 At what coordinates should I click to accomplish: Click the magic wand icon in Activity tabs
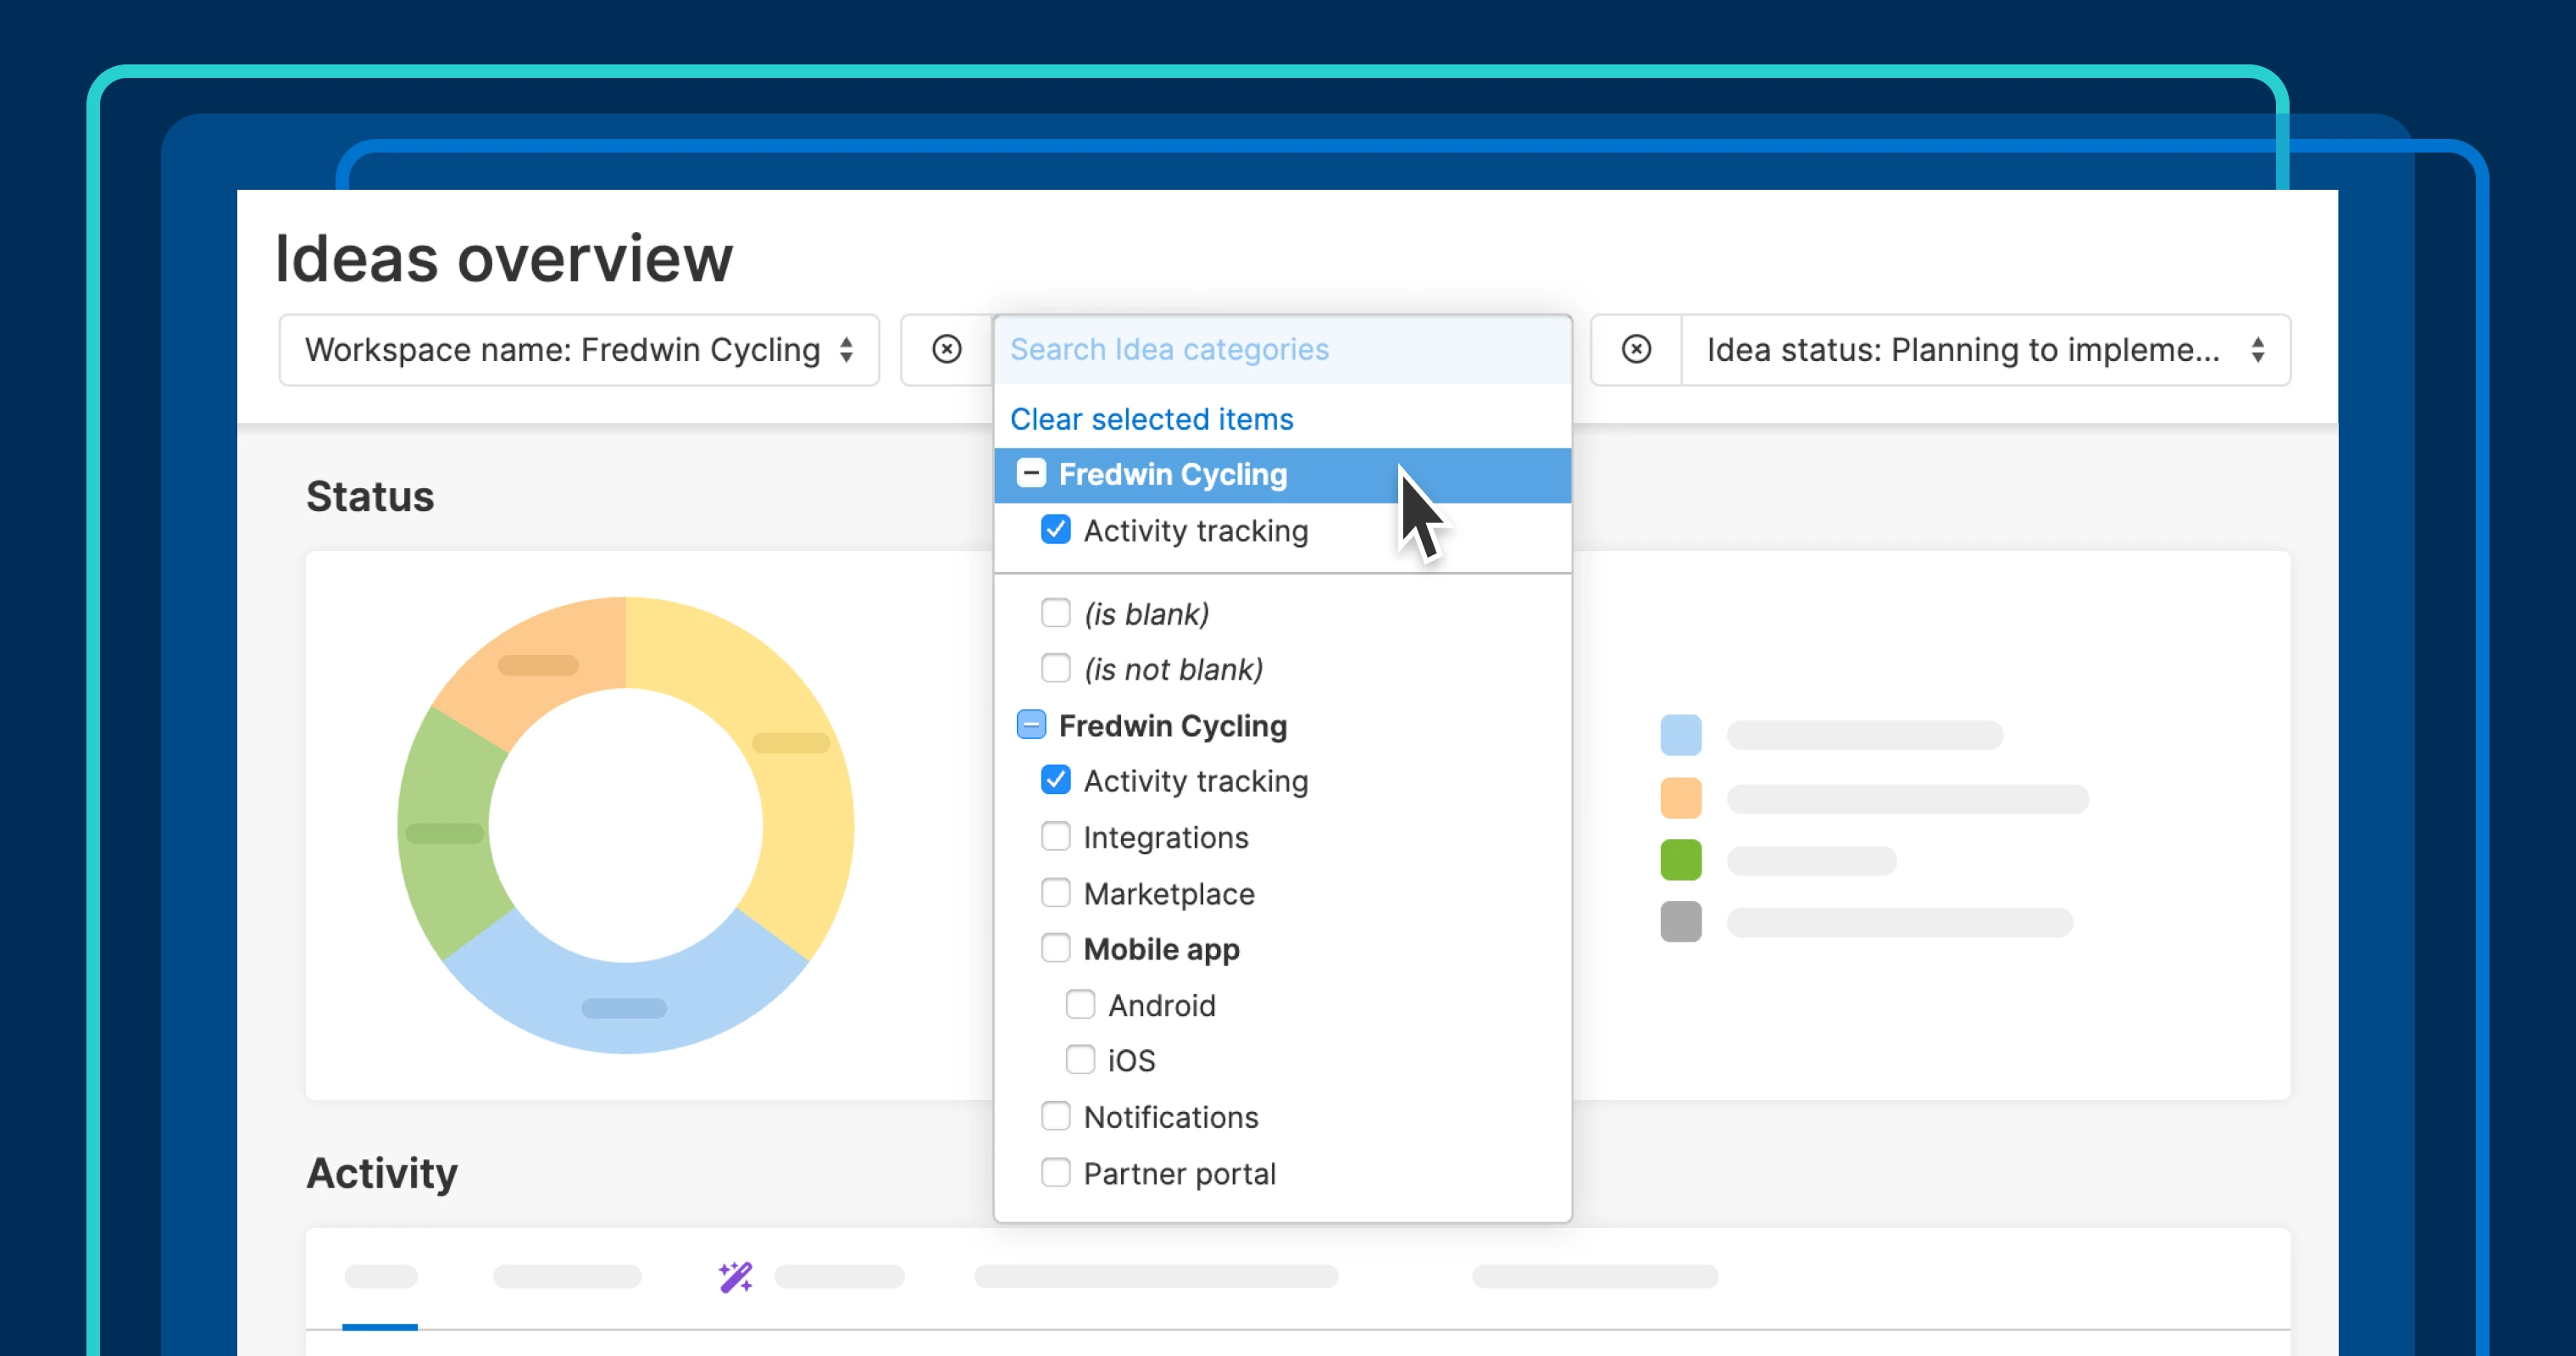tap(735, 1277)
